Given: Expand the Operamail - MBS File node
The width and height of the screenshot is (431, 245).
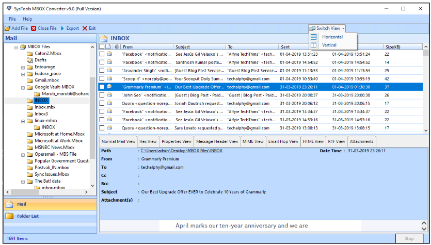Looking at the screenshot, I should click(x=23, y=155).
